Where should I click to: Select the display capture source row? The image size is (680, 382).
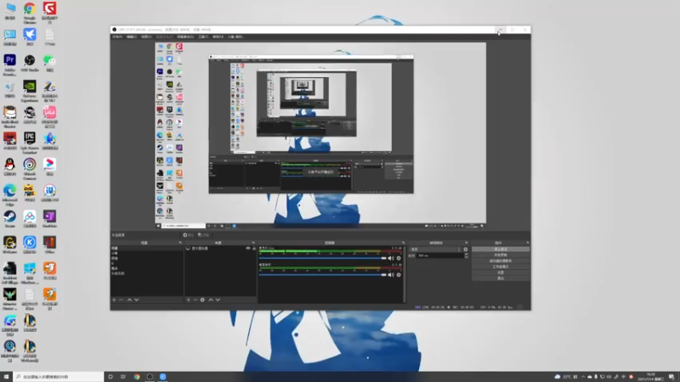click(220, 248)
